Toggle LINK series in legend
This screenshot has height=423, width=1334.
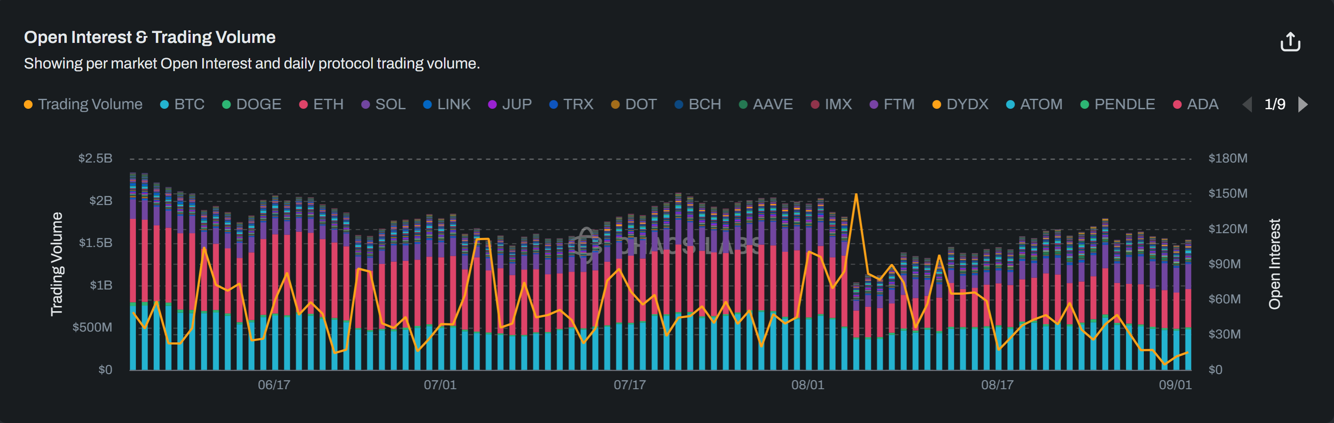pos(447,104)
